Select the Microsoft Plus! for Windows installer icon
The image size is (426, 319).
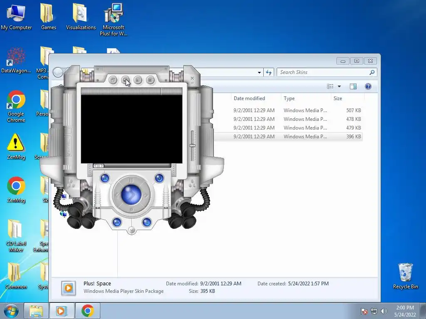(x=113, y=20)
